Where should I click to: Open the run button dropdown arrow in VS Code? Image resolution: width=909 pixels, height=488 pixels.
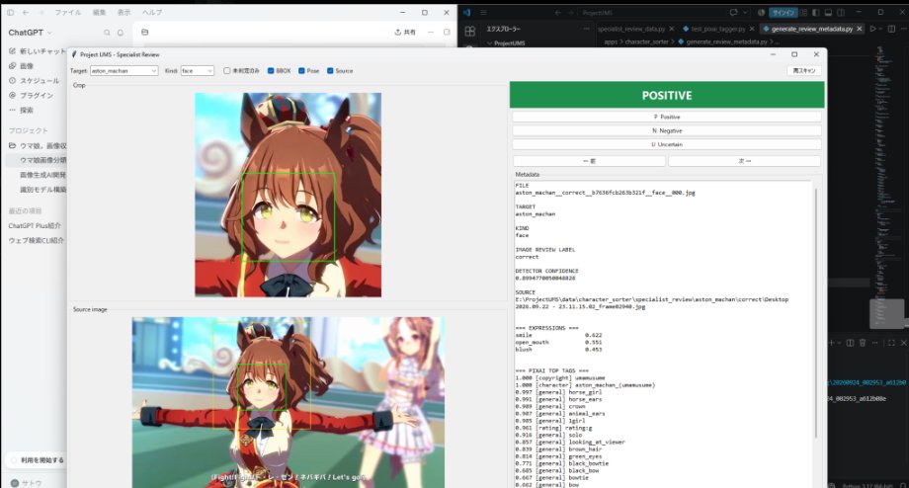tap(880, 29)
